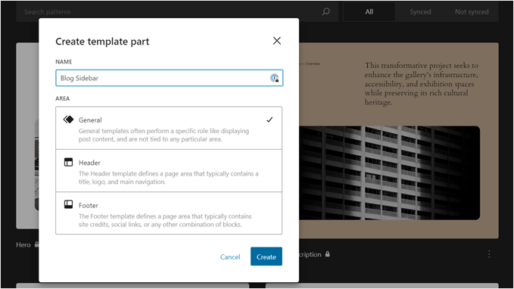This screenshot has width=514, height=289.
Task: Click the Name input field with Blog Sidebar
Action: click(169, 78)
